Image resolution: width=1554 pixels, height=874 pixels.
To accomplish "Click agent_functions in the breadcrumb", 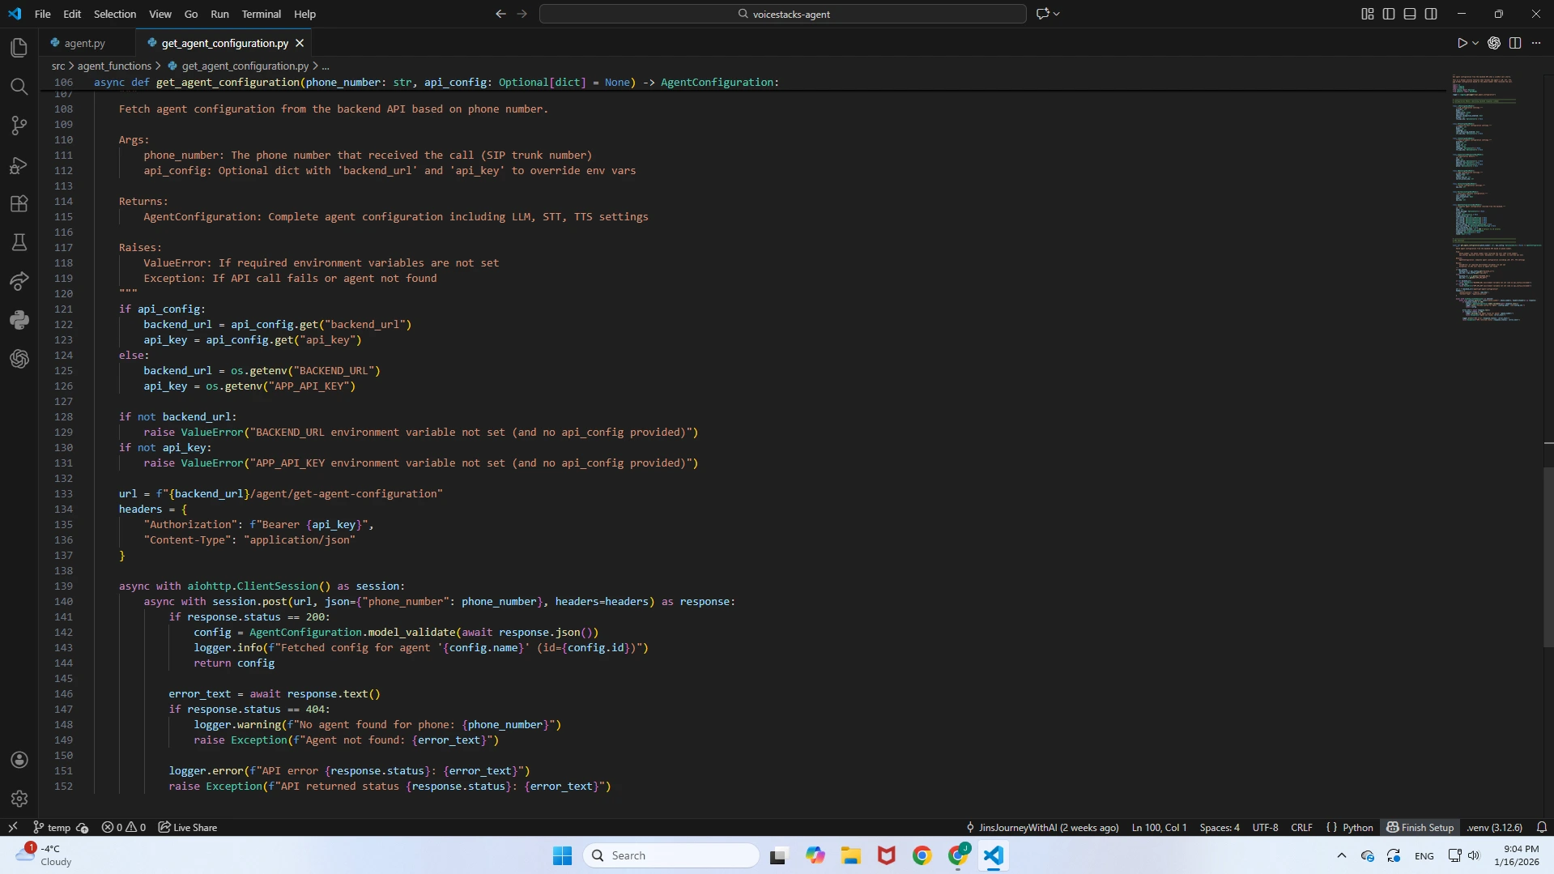I will click(x=114, y=66).
